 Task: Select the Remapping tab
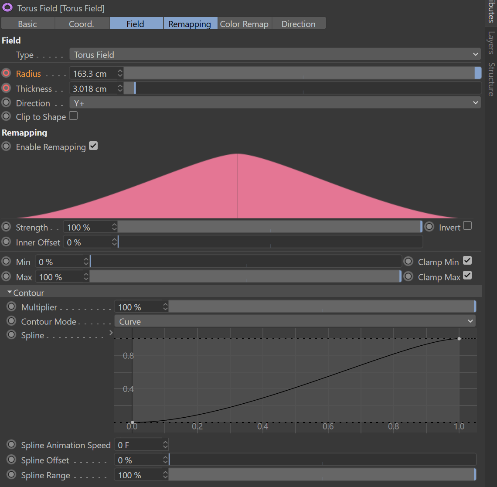(x=190, y=24)
